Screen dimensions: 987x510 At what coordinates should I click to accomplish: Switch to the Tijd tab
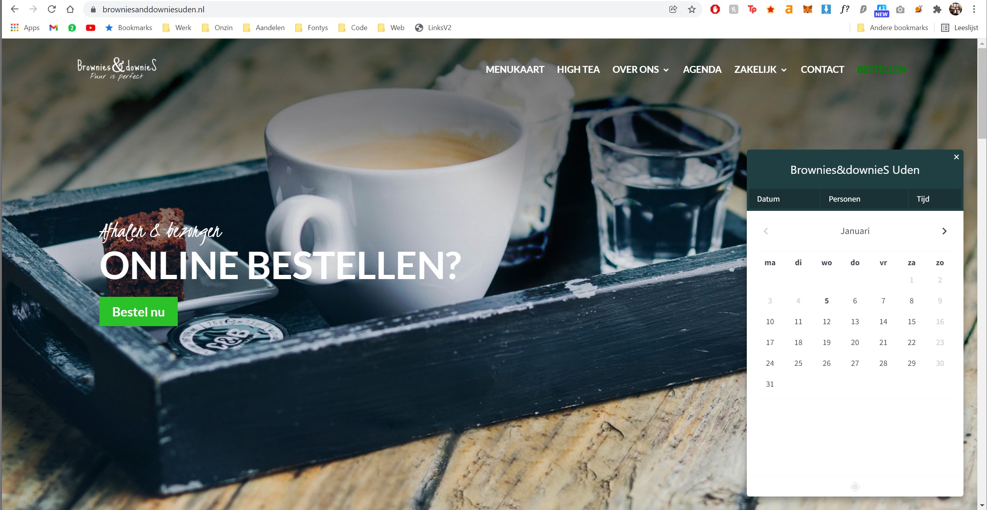(x=923, y=199)
